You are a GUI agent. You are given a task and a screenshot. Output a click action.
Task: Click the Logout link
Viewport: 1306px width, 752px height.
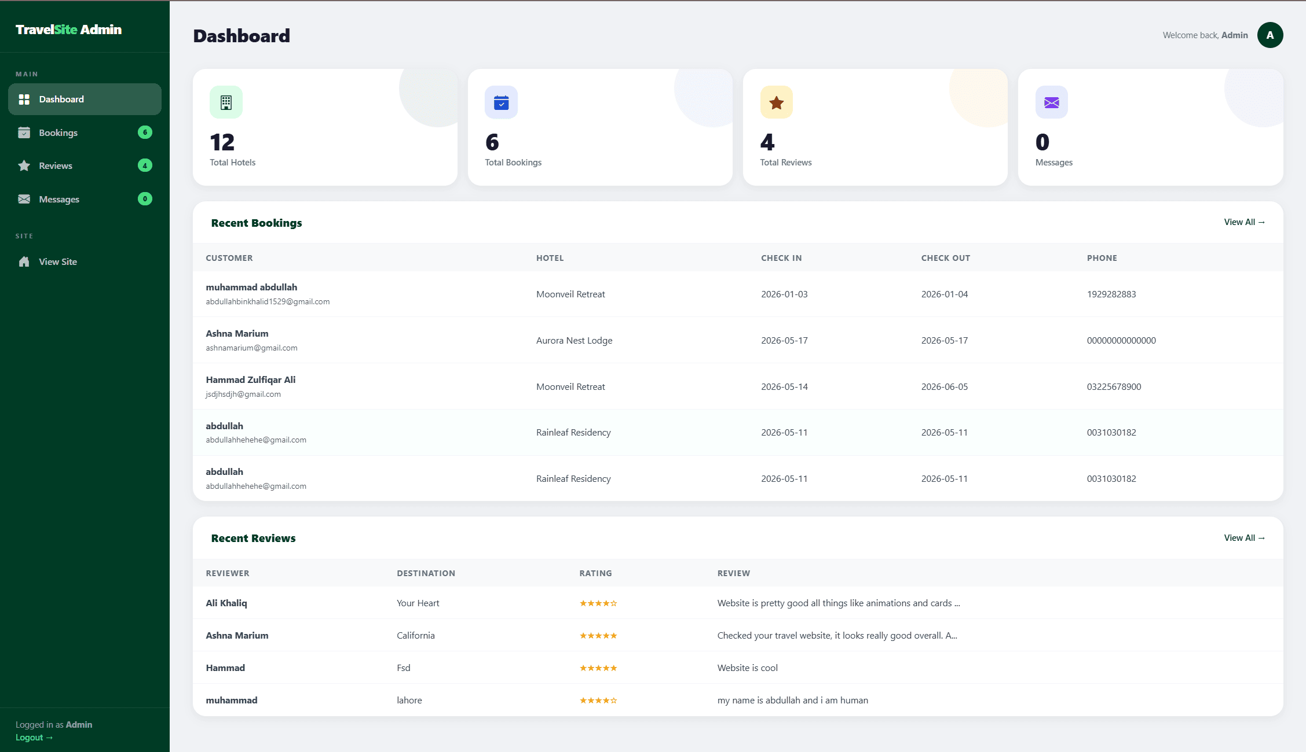34,738
